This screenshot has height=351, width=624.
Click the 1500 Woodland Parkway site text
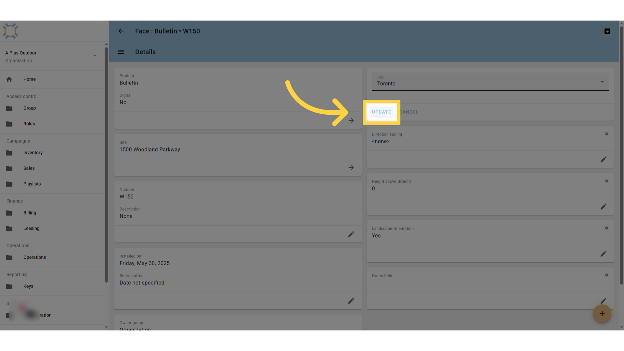point(150,149)
